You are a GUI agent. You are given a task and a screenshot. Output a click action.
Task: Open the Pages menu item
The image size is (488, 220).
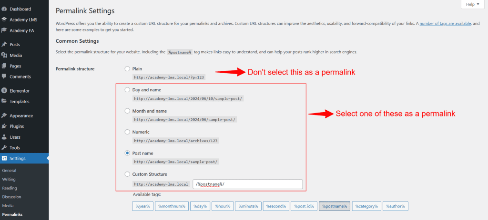click(x=15, y=66)
